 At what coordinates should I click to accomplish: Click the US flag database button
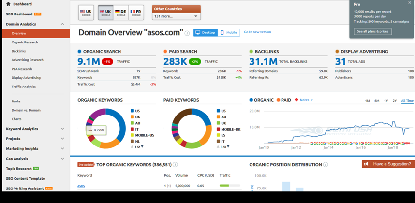point(86,13)
